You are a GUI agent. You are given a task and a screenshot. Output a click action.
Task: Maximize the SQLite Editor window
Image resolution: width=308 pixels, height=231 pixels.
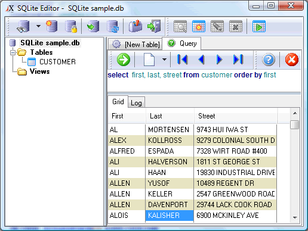click(271, 5)
